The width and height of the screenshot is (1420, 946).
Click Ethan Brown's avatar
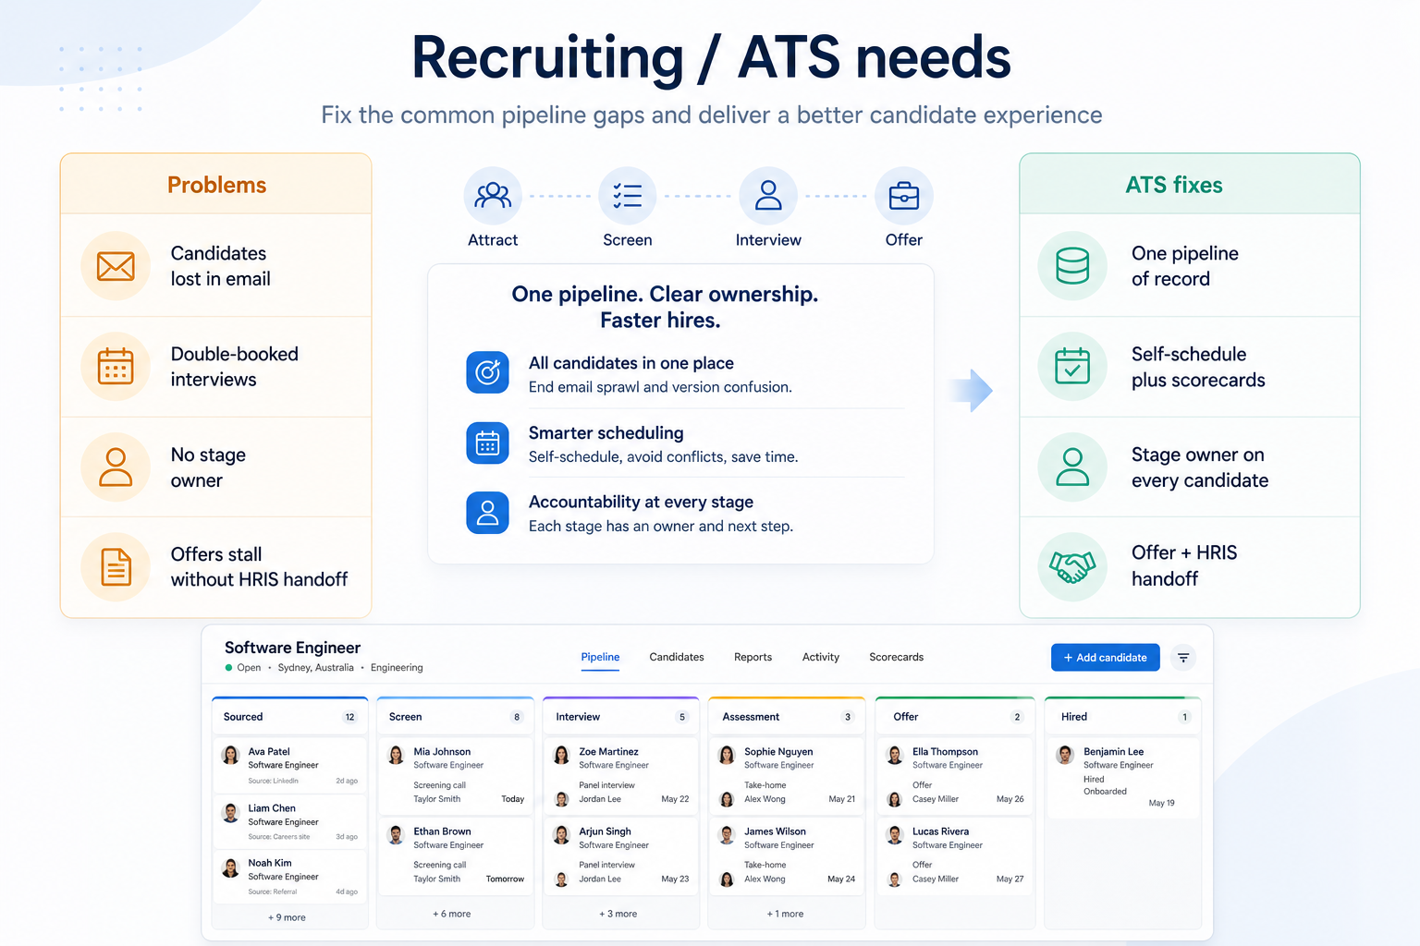pos(397,835)
